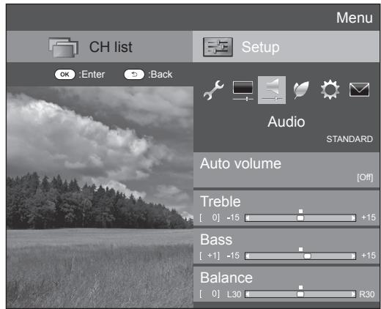The height and width of the screenshot is (309, 381).
Task: Click Balance slider right arrow
Action: click(353, 294)
